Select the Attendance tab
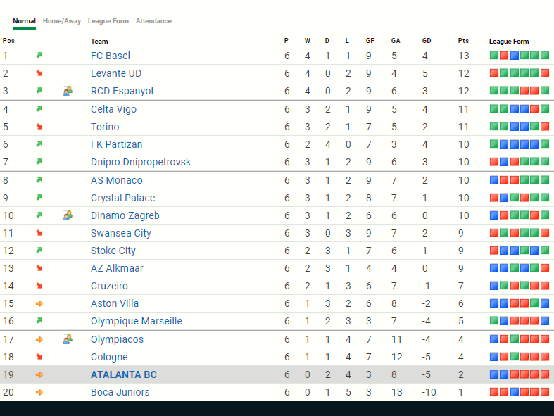Screen dimensions: 554x416 [153, 21]
